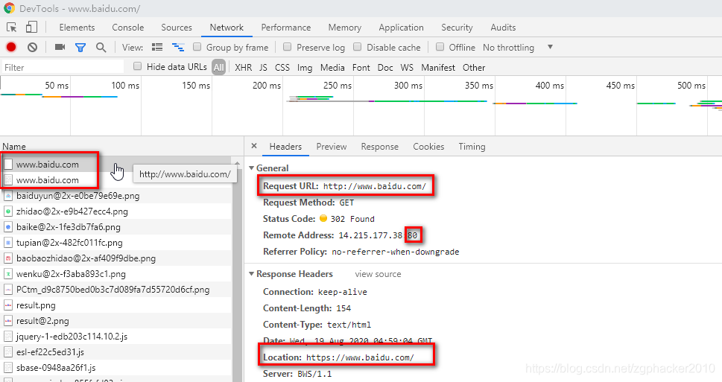Toggle the waterfall overview view icon

pyautogui.click(x=178, y=47)
